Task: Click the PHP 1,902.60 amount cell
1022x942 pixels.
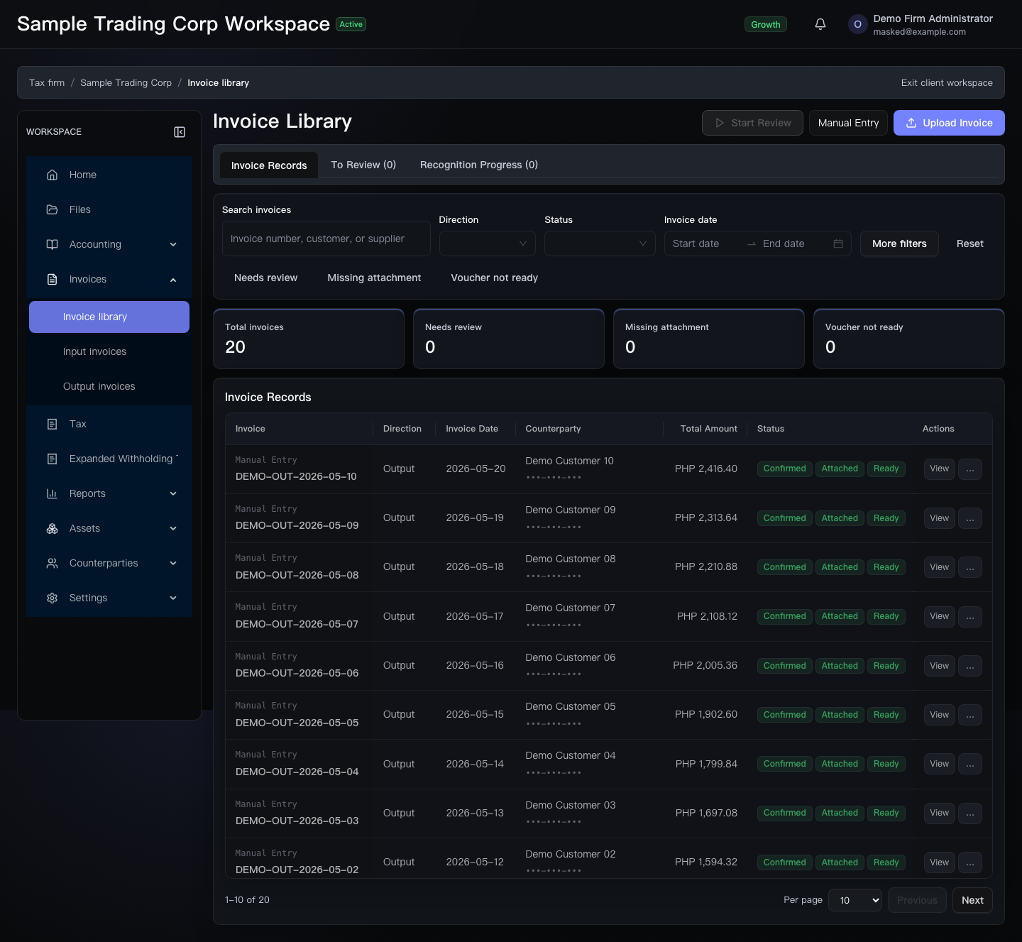Action: point(706,714)
